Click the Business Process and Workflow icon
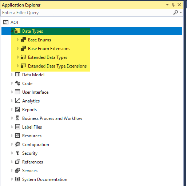This screenshot has height=186, width=187. click(17, 118)
